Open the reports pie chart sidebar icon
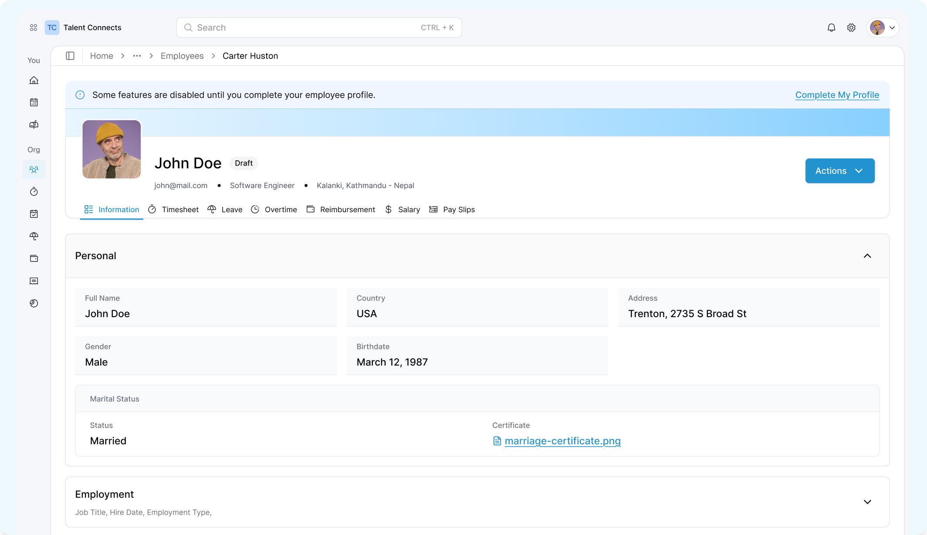Screen dimensions: 927x535 click(x=34, y=303)
